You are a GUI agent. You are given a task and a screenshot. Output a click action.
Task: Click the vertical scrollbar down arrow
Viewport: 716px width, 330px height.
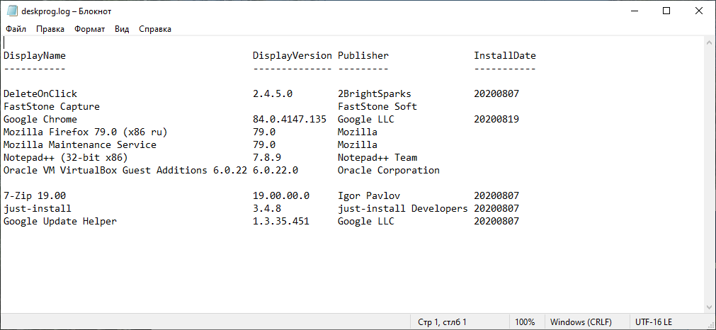coord(710,307)
